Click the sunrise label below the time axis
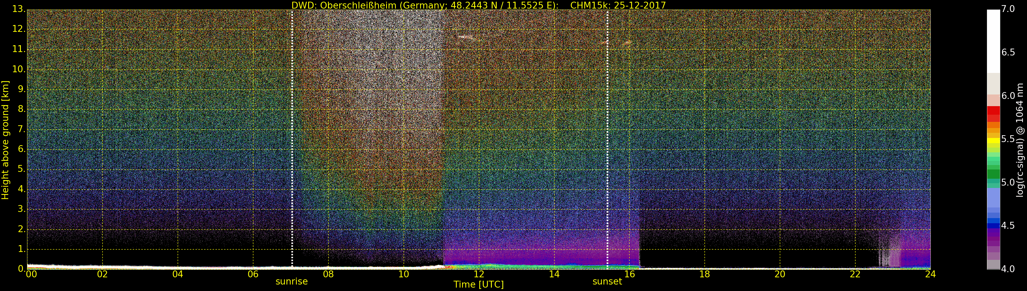Viewport: 1027px width, 291px height. (291, 281)
